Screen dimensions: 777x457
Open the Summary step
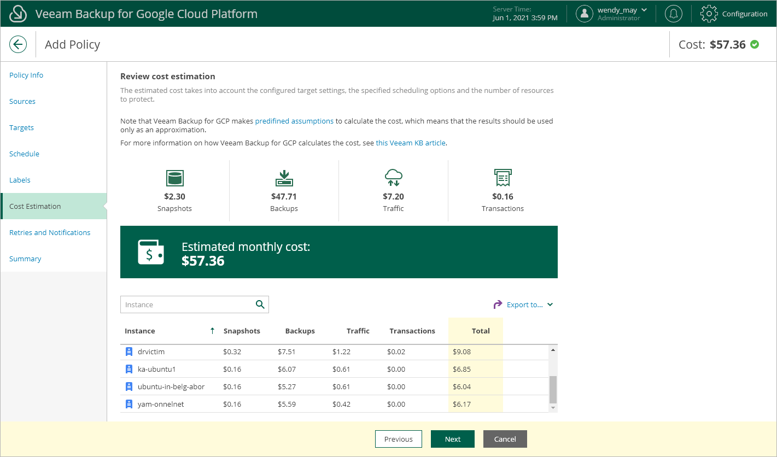click(x=25, y=259)
